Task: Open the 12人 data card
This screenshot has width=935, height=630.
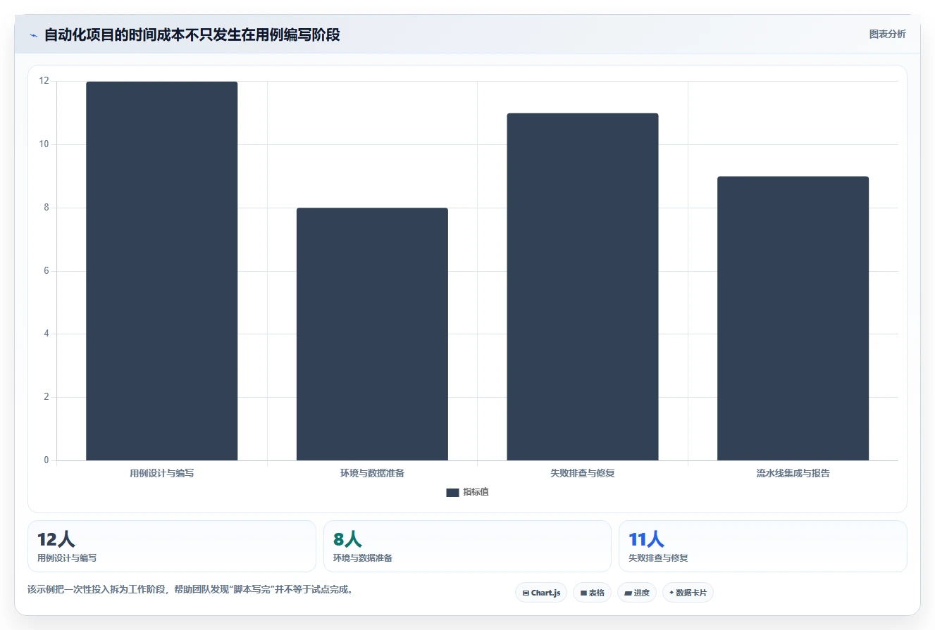Action: pyautogui.click(x=172, y=546)
